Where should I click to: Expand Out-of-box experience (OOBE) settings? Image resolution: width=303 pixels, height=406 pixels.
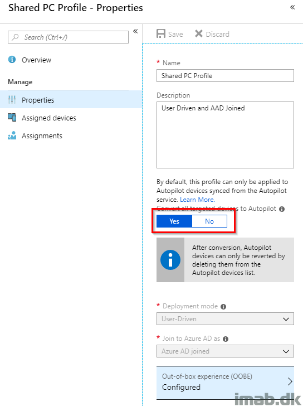point(225,383)
